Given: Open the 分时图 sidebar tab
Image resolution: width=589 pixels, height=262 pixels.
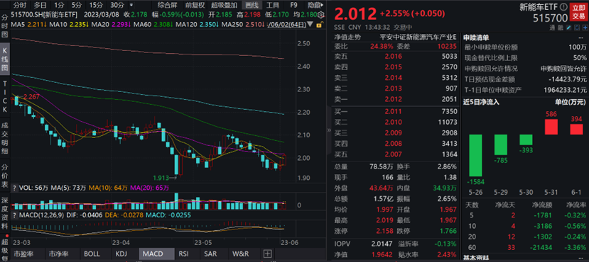Looking at the screenshot, I should (5, 25).
